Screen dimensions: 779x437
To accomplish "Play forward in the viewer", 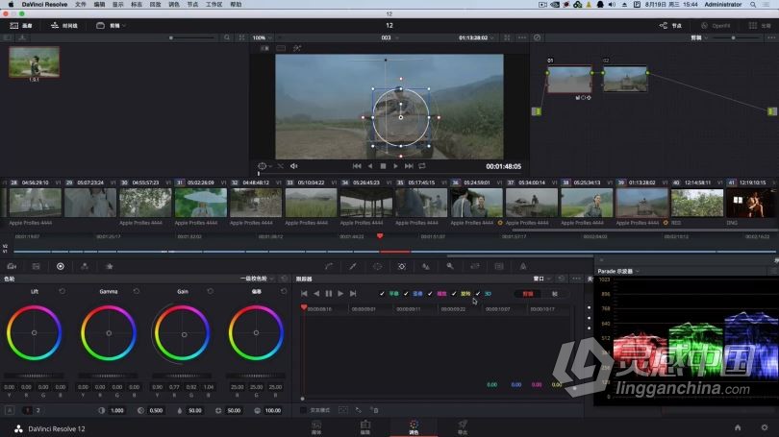I will tap(395, 166).
